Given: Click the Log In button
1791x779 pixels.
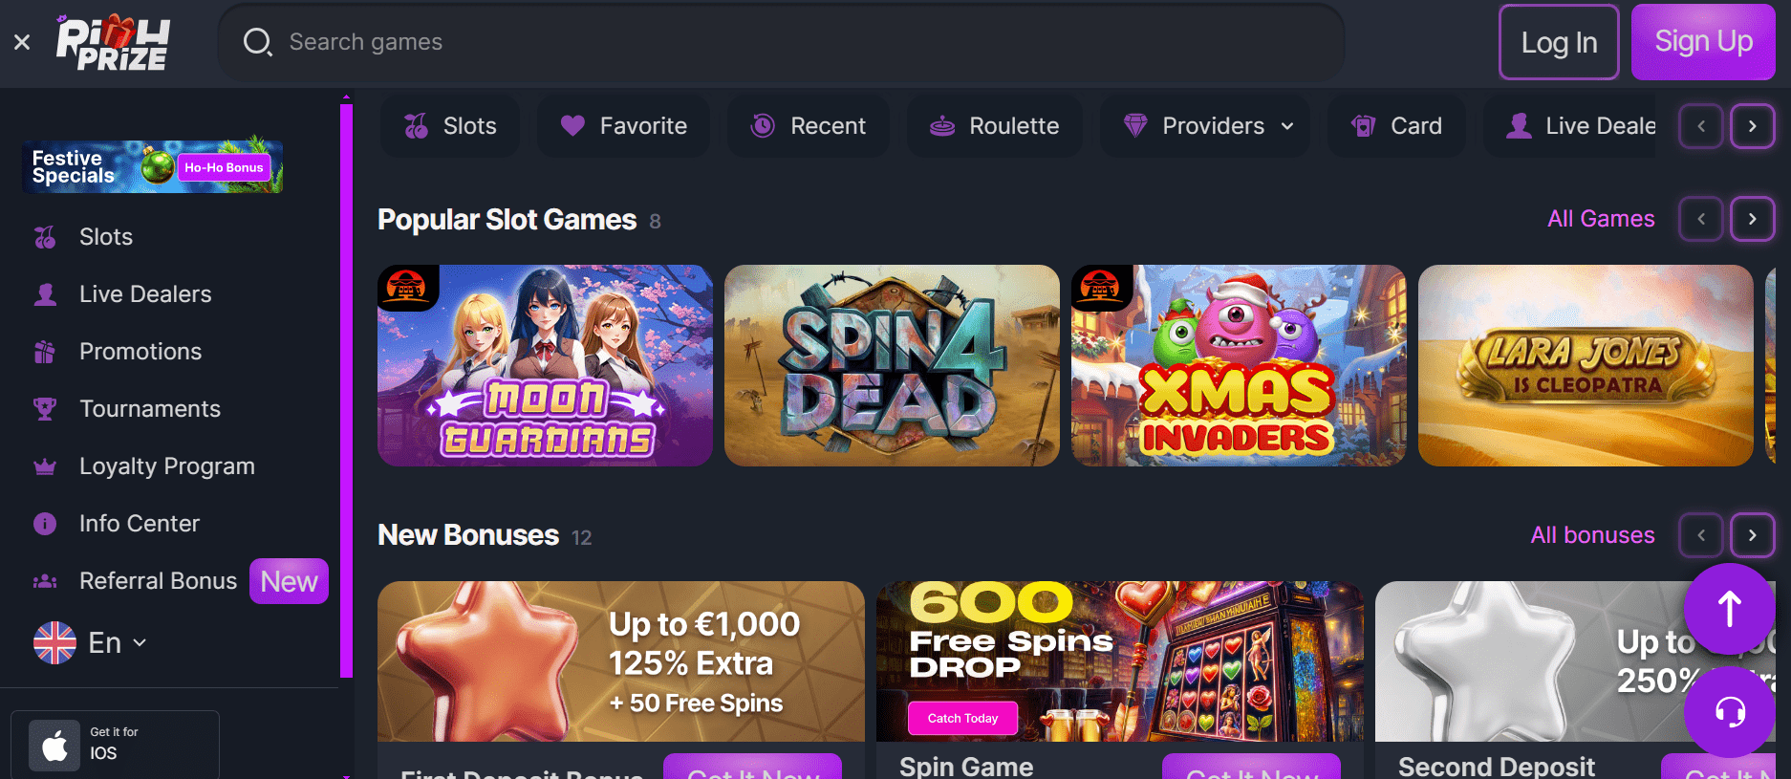Looking at the screenshot, I should pyautogui.click(x=1559, y=42).
